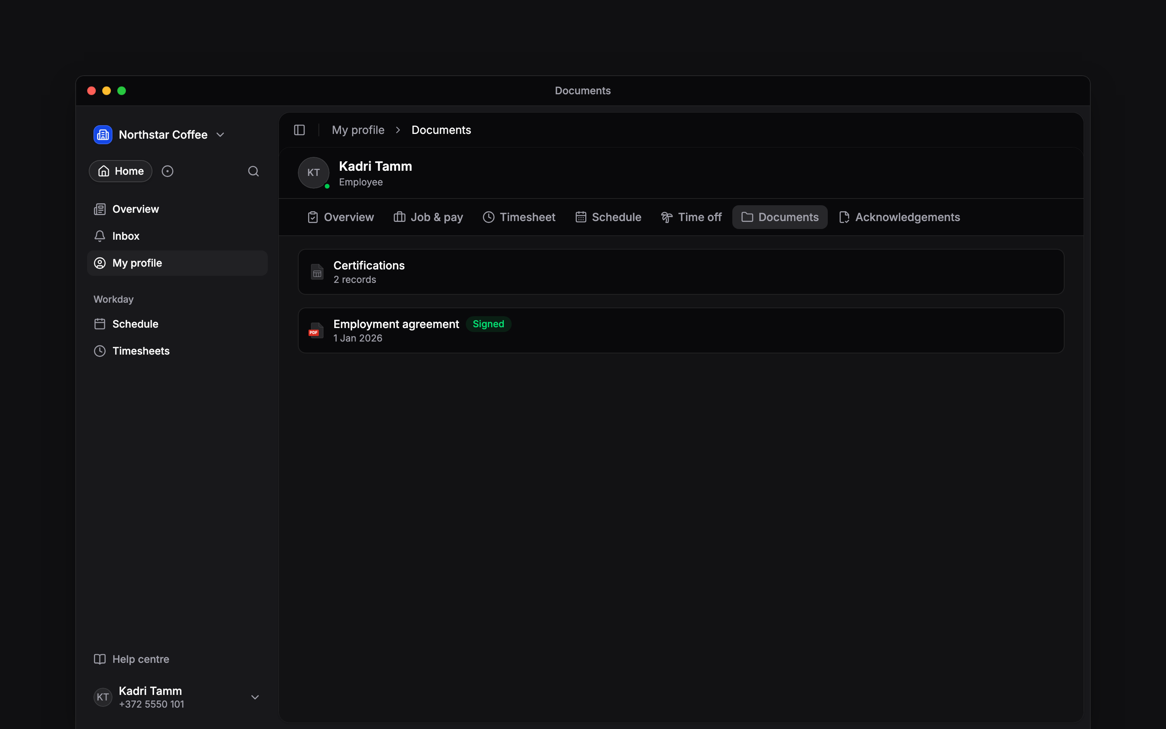Click the Help centre book icon
Viewport: 1166px width, 729px height.
100,659
